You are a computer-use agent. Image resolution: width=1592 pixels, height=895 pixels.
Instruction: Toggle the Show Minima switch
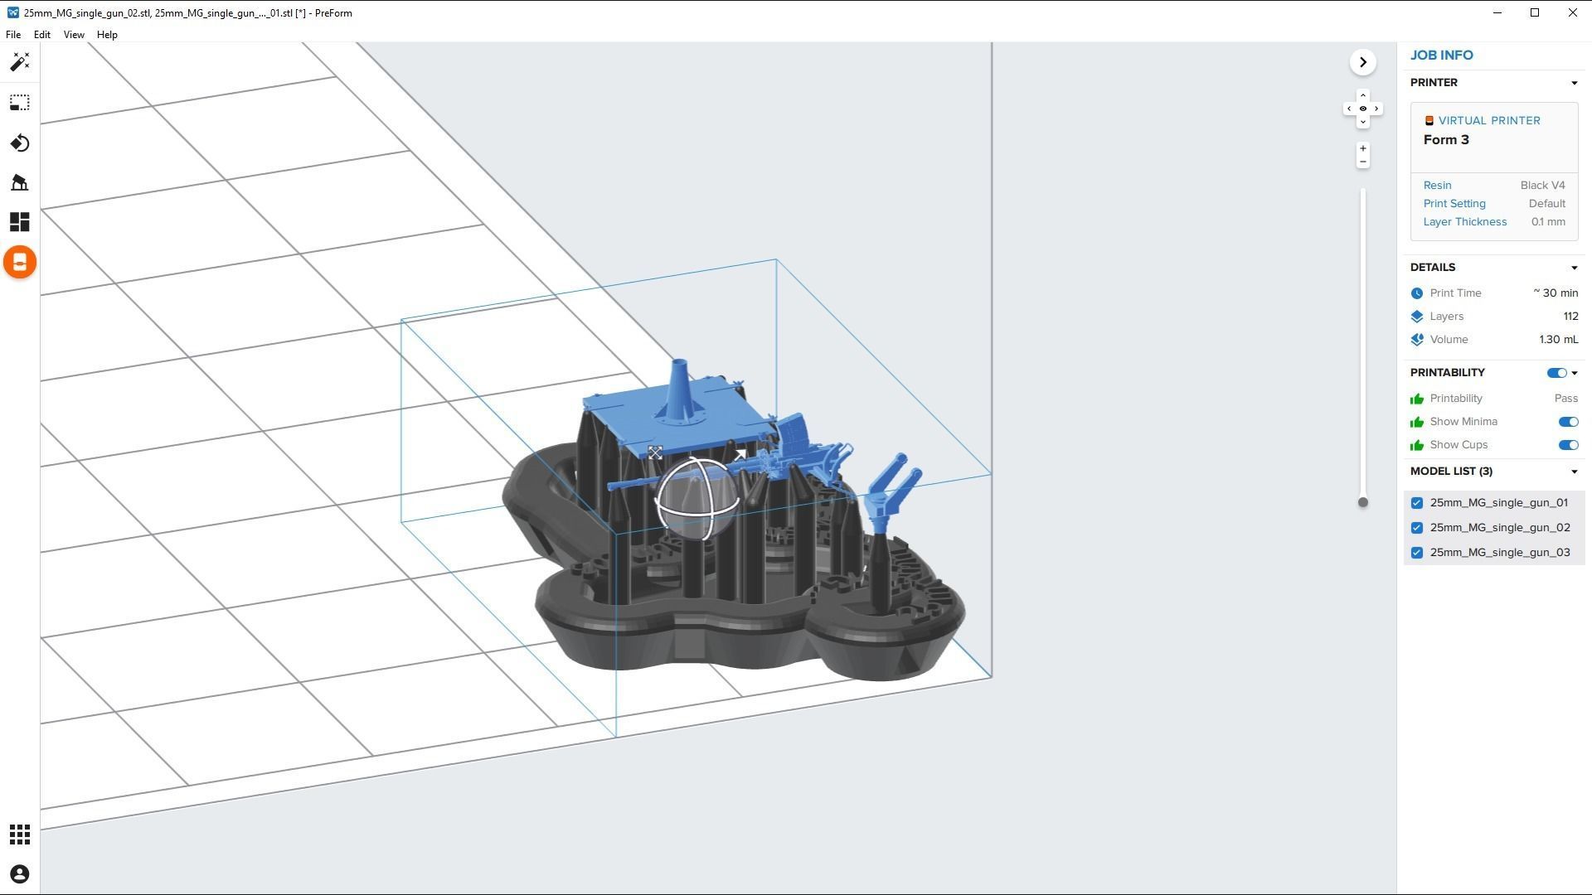click(x=1568, y=422)
